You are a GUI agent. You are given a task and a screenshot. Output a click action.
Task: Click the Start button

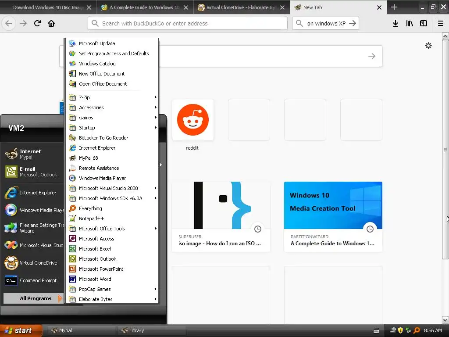[21, 330]
